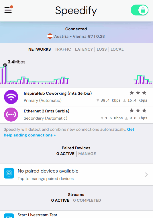Select the NETWORKS tab

(x=40, y=49)
